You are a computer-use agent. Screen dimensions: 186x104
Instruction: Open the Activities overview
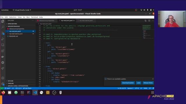click(x=5, y=10)
